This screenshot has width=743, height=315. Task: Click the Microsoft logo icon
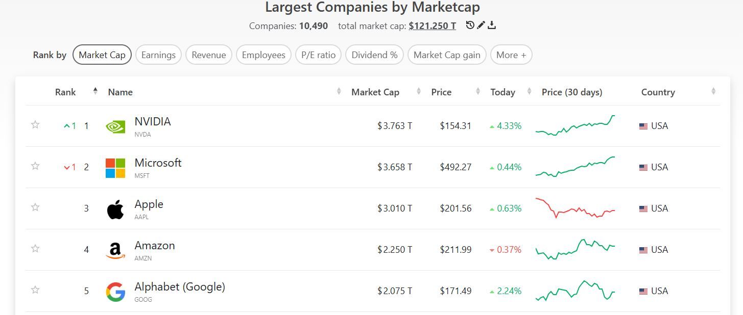(x=115, y=168)
